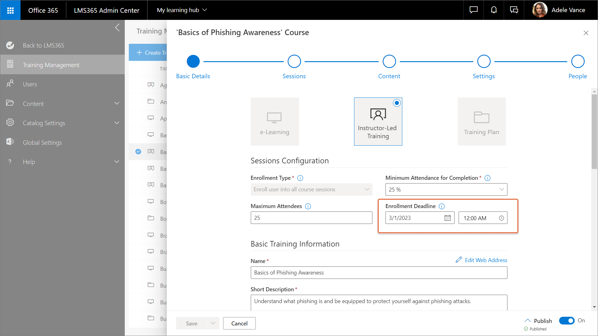Image resolution: width=598 pixels, height=336 pixels.
Task: Click info icon next to Maximum Attendees
Action: [308, 206]
